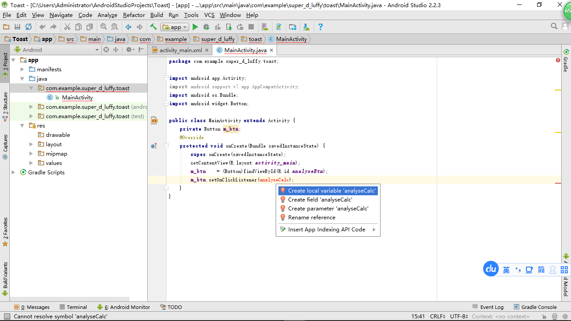This screenshot has height=321, width=571.
Task: Open SDK Manager download icon
Action: click(x=306, y=27)
